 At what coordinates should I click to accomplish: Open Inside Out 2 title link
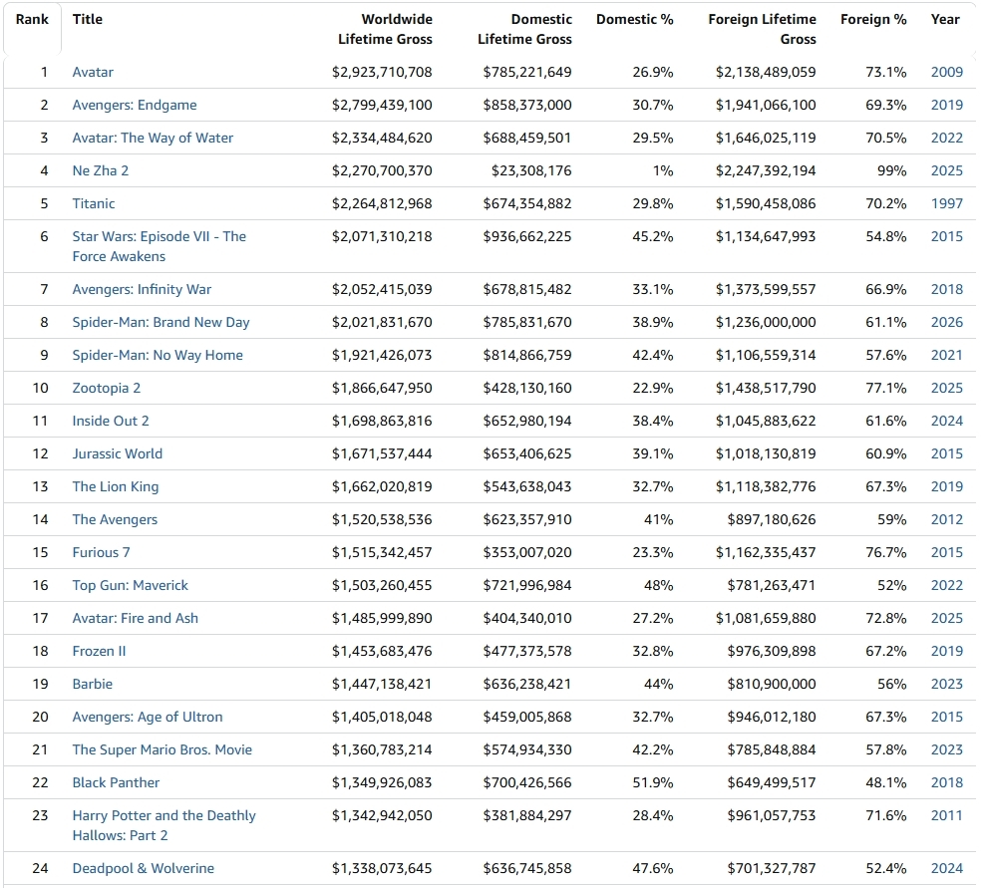110,421
